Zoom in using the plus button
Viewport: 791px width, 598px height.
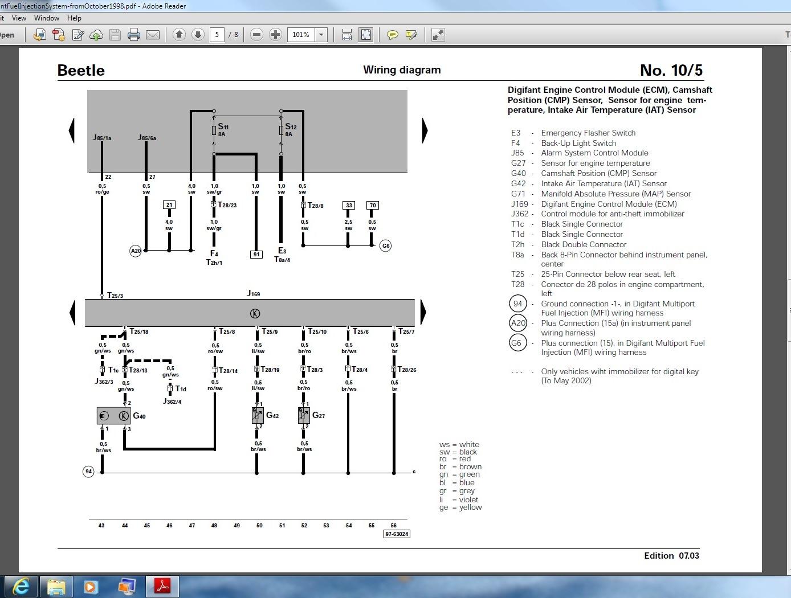coord(275,35)
